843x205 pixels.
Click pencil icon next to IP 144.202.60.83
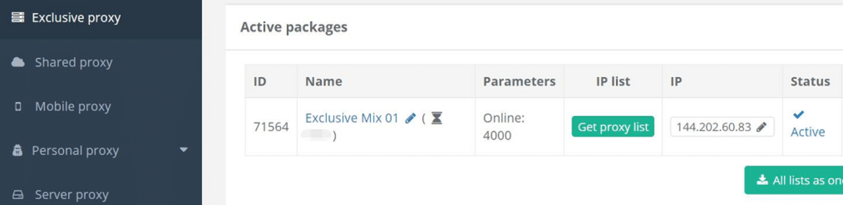[x=762, y=127]
